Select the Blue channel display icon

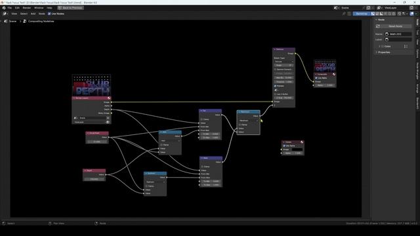point(394,14)
